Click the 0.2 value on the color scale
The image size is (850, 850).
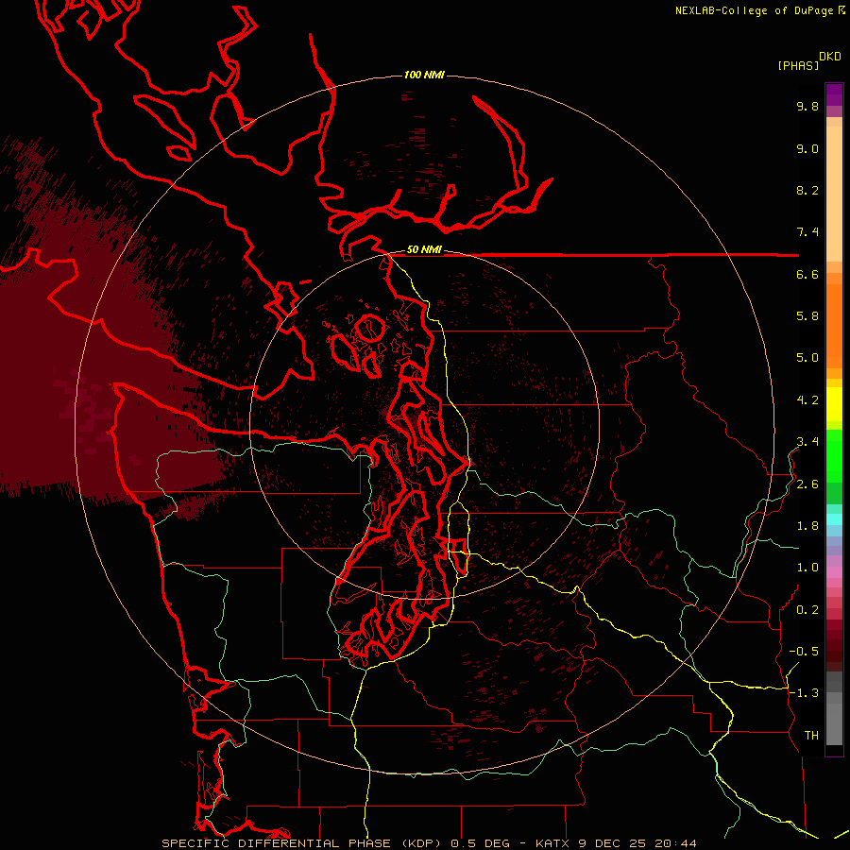(807, 610)
